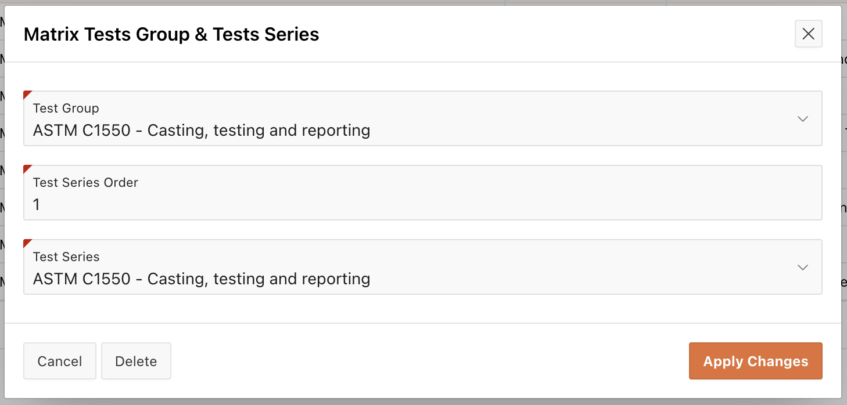Apply Changes using the orange button
847x405 pixels.
pos(755,361)
